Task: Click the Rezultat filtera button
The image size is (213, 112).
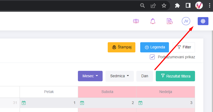Action: (x=175, y=76)
